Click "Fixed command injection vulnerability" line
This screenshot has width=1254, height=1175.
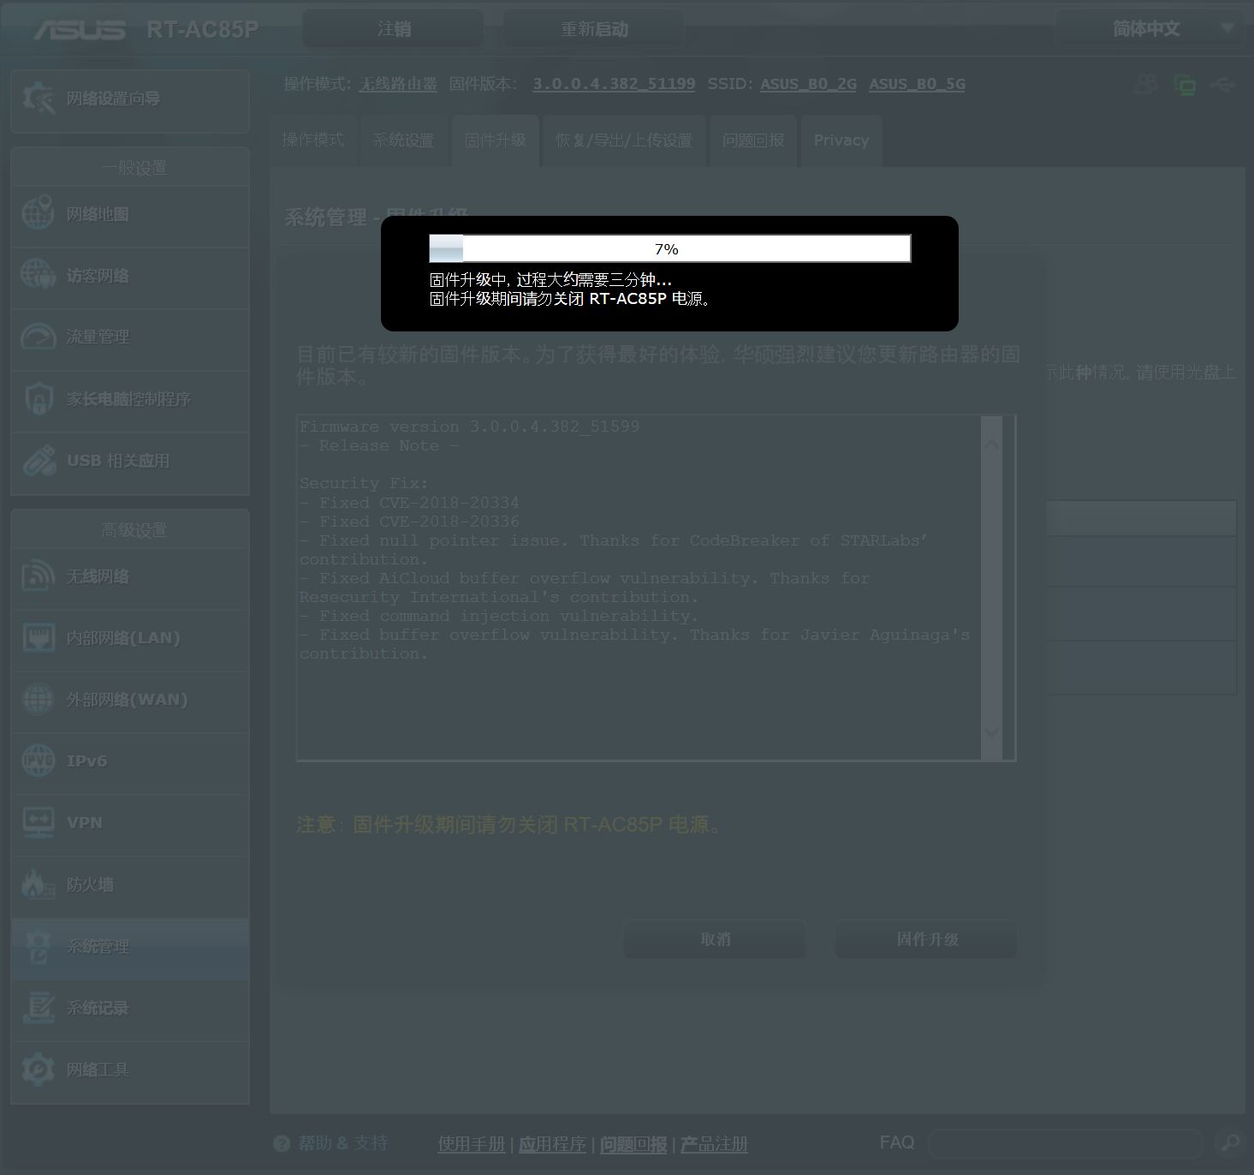(499, 616)
